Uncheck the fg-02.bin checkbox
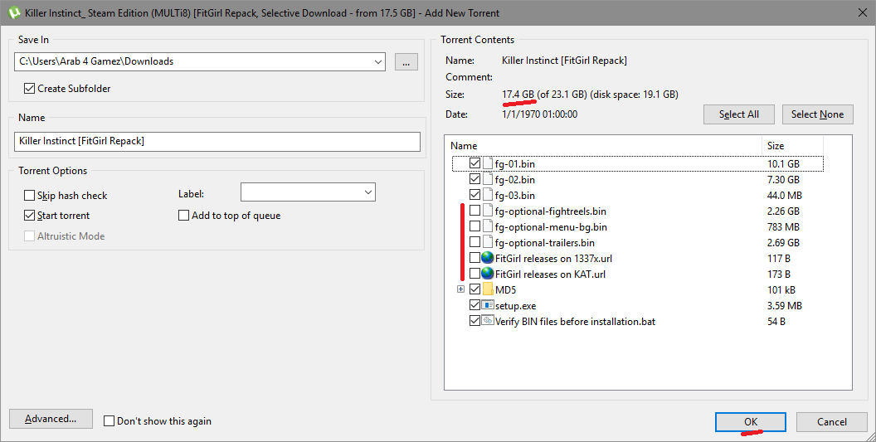 474,179
